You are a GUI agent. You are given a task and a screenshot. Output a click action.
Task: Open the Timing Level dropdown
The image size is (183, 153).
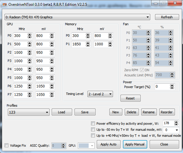pos(100,94)
